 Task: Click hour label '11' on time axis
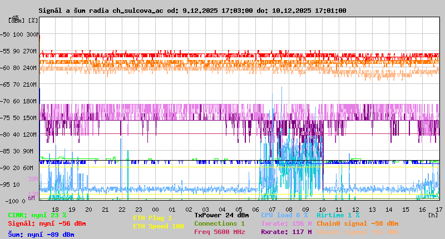point(339,210)
